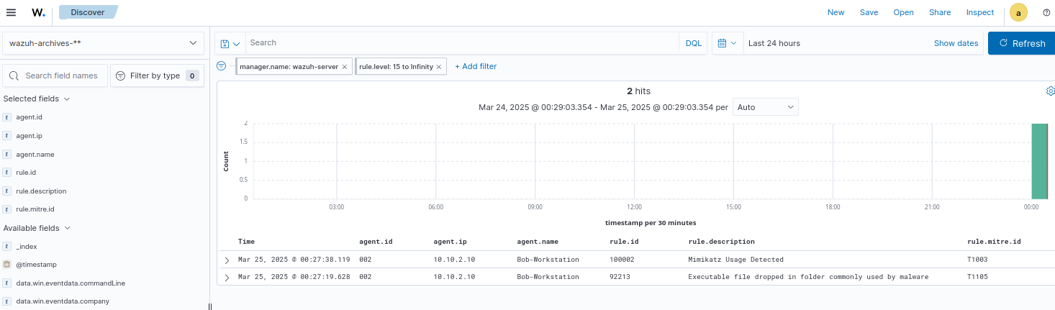The width and height of the screenshot is (1055, 310).
Task: Open the wazuh-archives index pattern dropdown
Action: (104, 43)
